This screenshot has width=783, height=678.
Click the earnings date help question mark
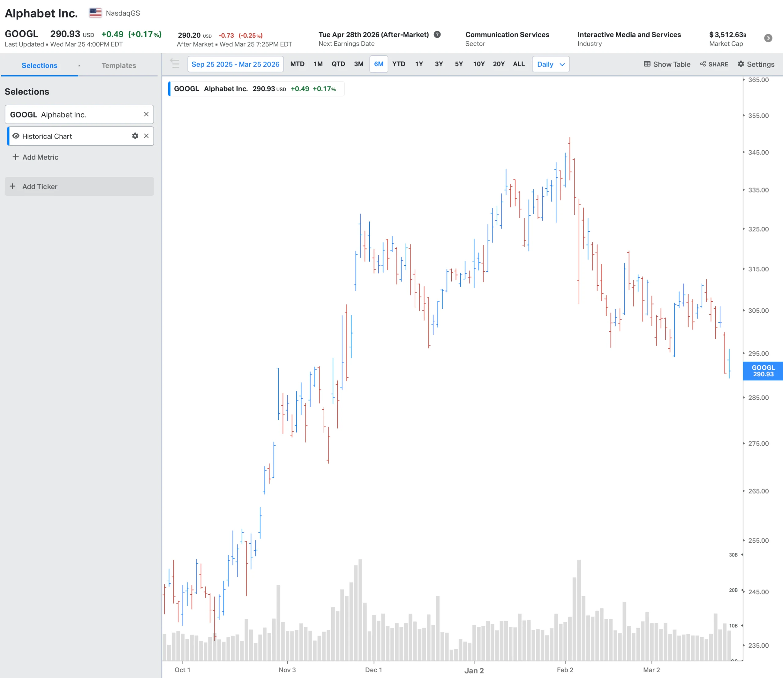click(437, 35)
